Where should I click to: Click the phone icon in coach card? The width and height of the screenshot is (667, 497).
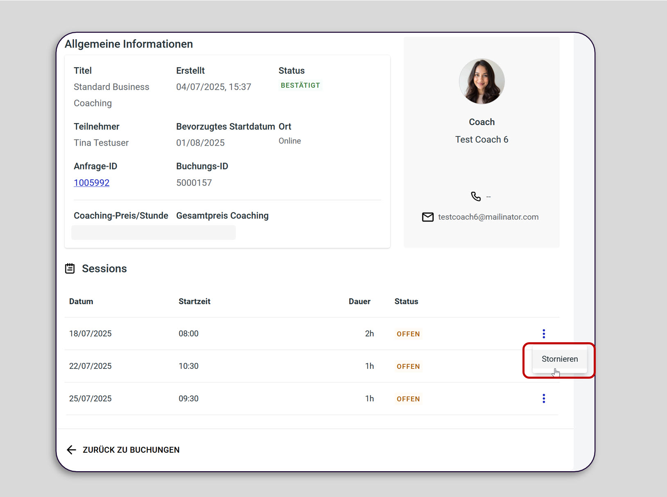click(476, 197)
